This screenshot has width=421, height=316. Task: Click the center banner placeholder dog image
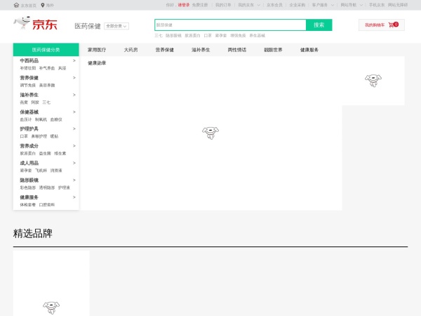210,131
